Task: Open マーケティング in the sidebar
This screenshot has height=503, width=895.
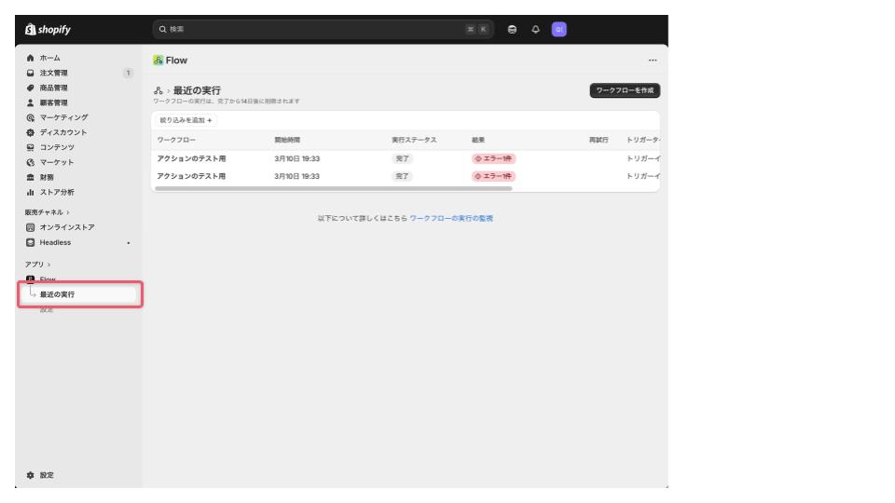Action: [x=64, y=117]
